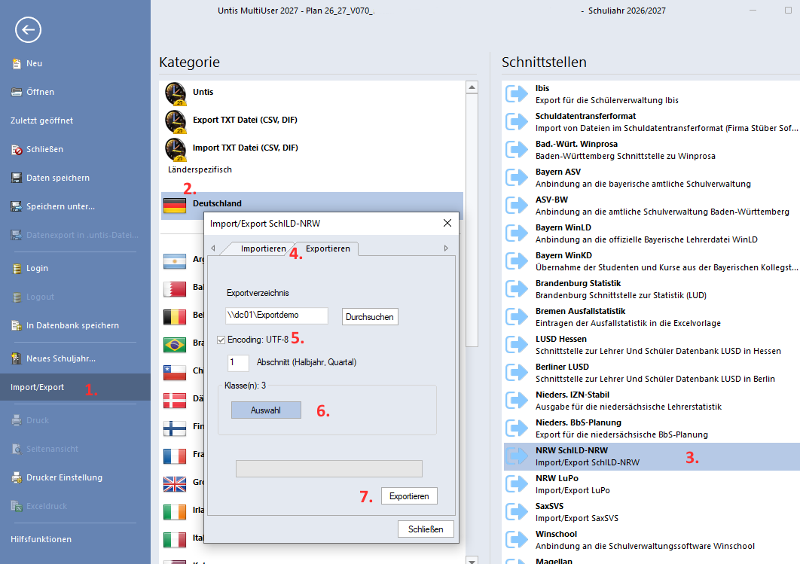Select Nieders. BbS-Planung interface entry

click(652, 428)
